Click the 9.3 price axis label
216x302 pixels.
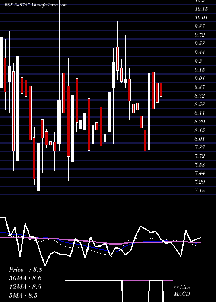pos(198,61)
